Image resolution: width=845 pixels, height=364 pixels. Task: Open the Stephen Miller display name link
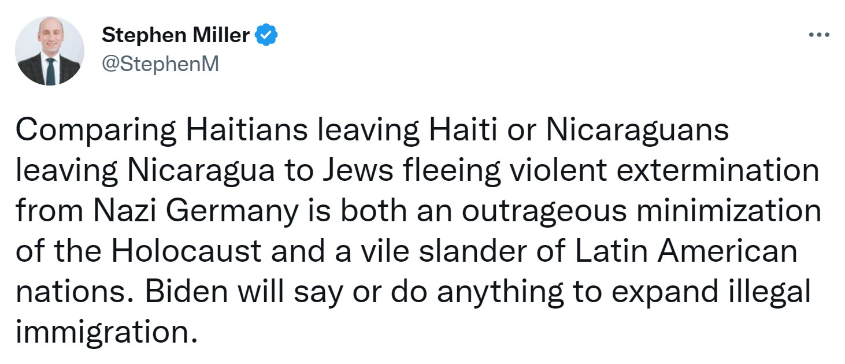pyautogui.click(x=176, y=36)
